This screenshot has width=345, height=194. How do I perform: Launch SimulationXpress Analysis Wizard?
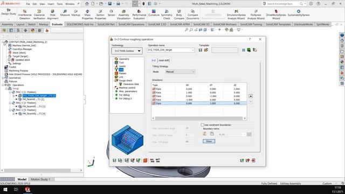click(236, 15)
